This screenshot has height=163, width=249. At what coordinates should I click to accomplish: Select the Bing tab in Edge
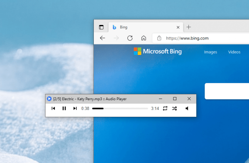(x=146, y=27)
